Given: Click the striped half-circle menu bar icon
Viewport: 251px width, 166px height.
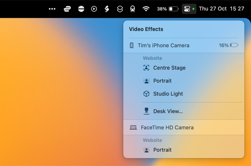Looking at the screenshot, I should point(81,9).
